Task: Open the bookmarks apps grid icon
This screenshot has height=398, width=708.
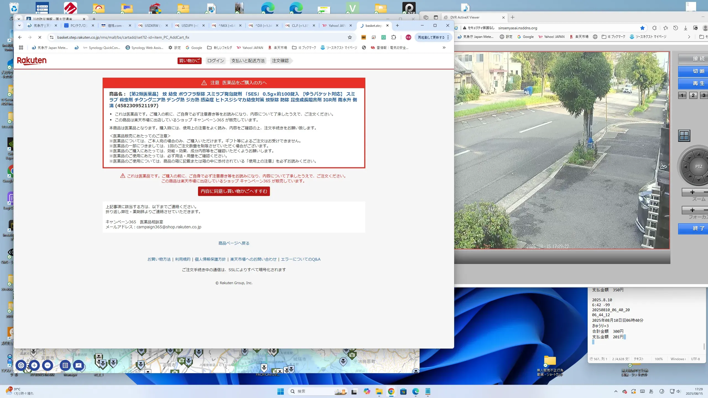Action: 21,48
